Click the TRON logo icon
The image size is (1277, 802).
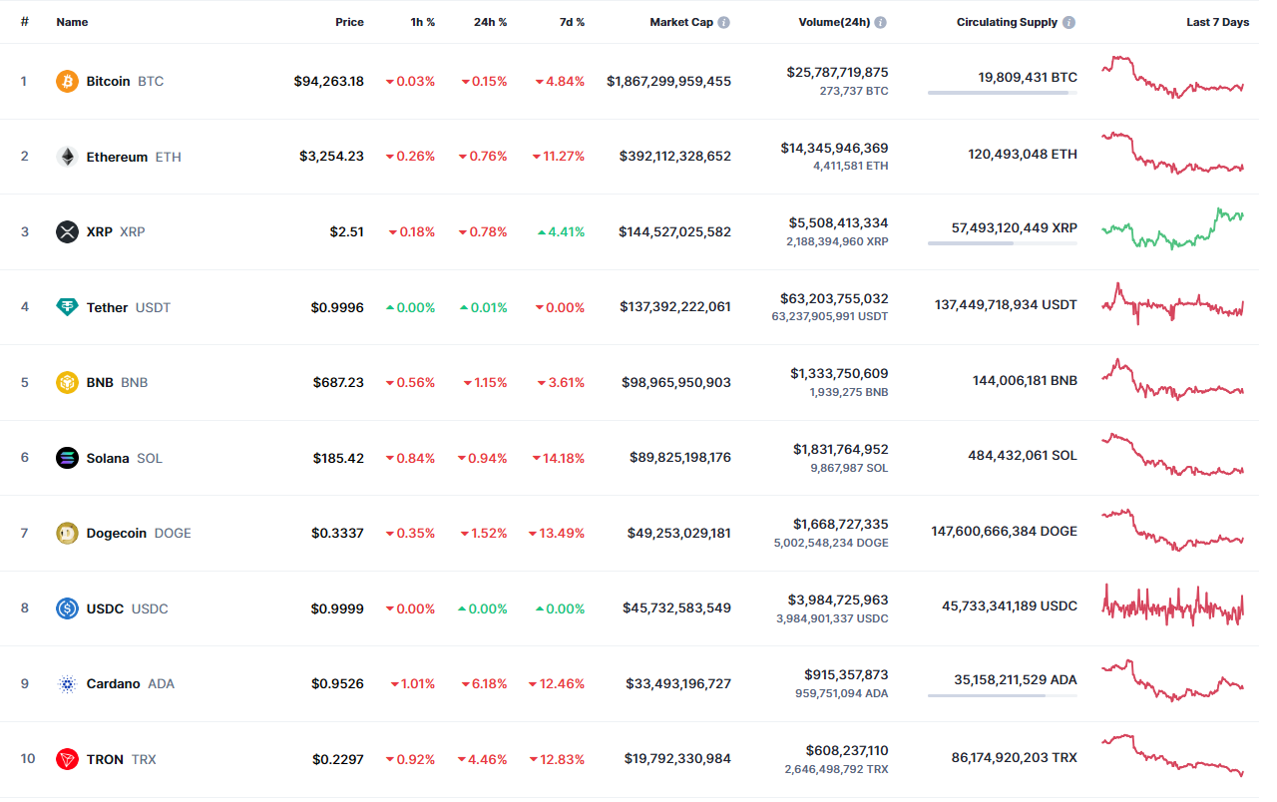point(67,759)
